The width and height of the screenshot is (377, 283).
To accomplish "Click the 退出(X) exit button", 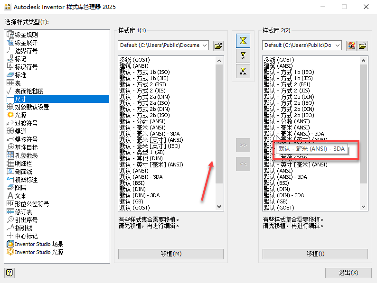I will [x=348, y=273].
